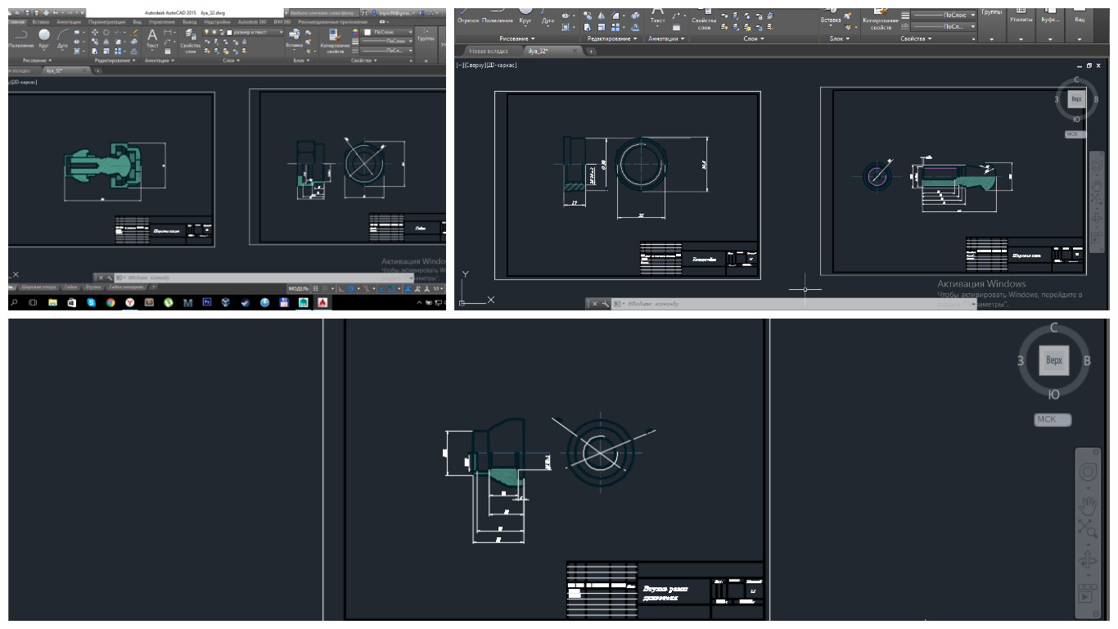Screen dimensions: 1118x629
Task: Click Копирование свойств in the window with Утилиты panel
Action: tap(881, 18)
